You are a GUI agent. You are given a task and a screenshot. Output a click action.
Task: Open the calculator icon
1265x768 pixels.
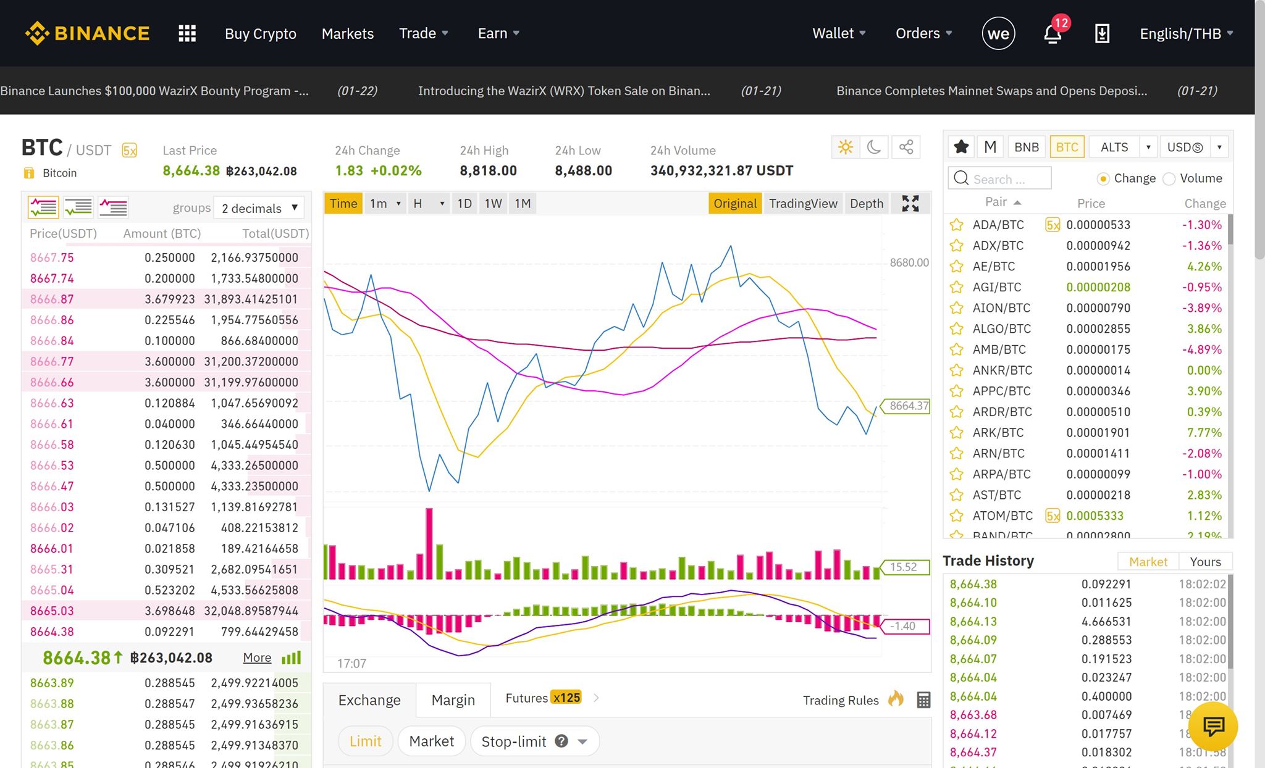(x=923, y=700)
